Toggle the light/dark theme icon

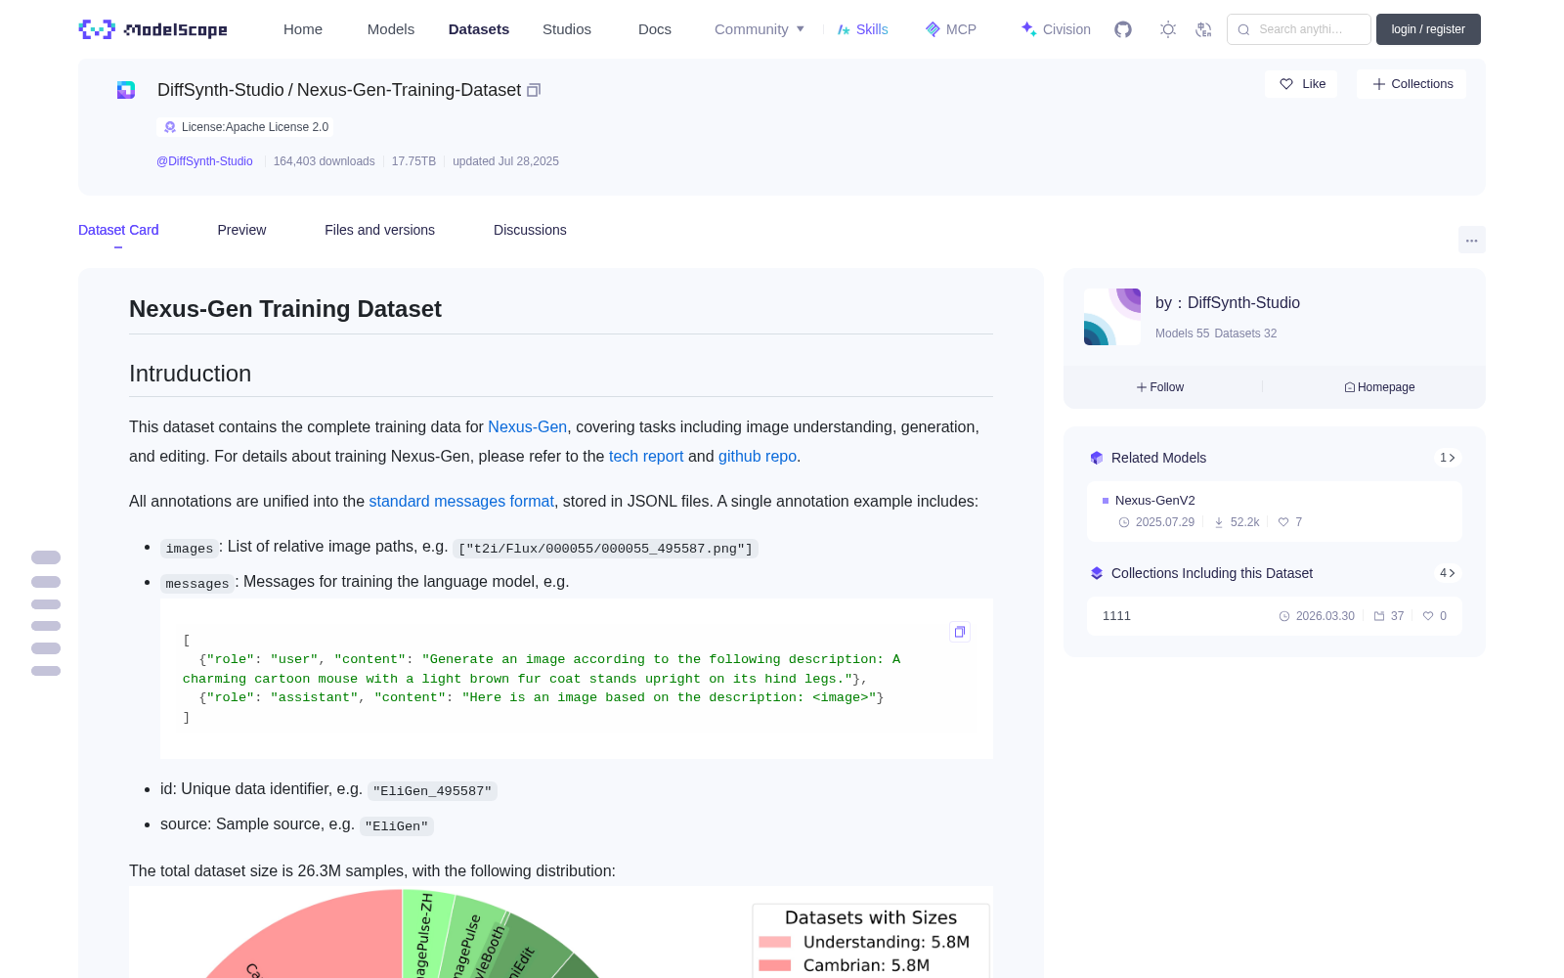(x=1168, y=29)
